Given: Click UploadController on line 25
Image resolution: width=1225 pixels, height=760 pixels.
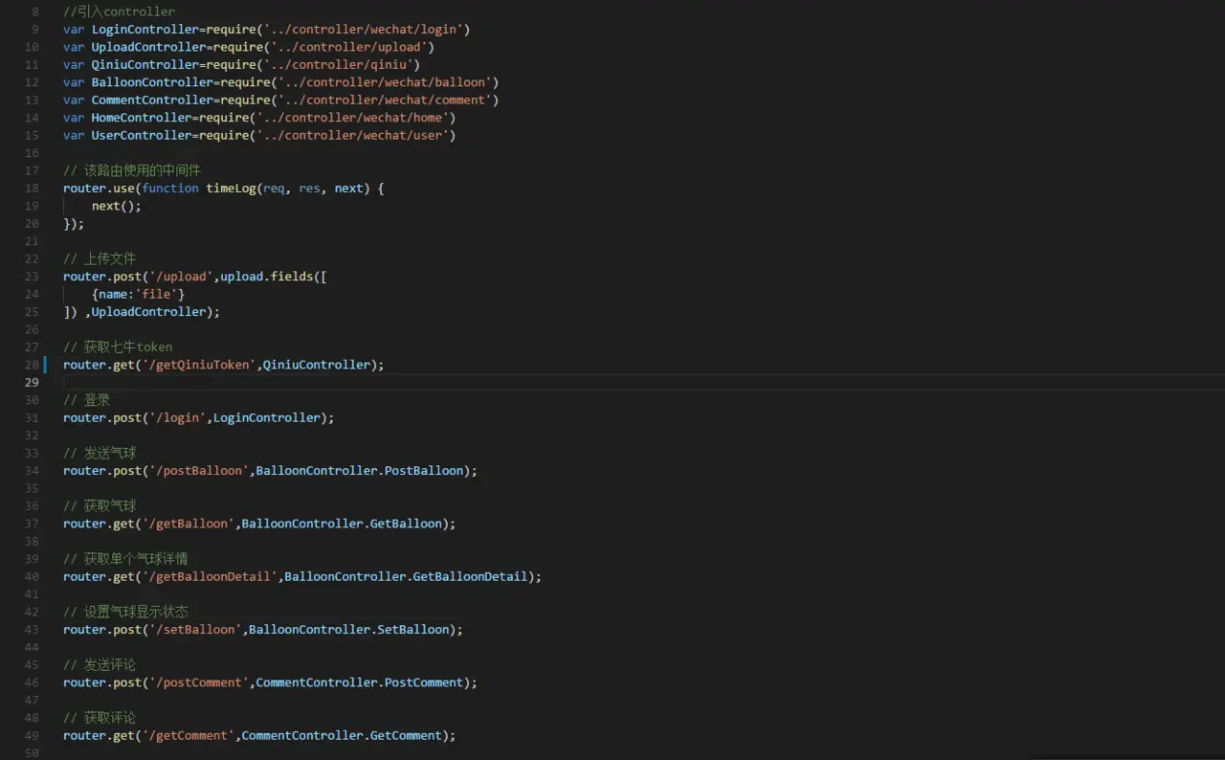Looking at the screenshot, I should point(148,312).
